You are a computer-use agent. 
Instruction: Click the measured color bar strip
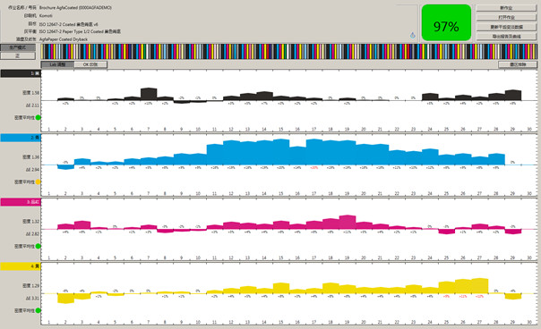click(x=289, y=52)
